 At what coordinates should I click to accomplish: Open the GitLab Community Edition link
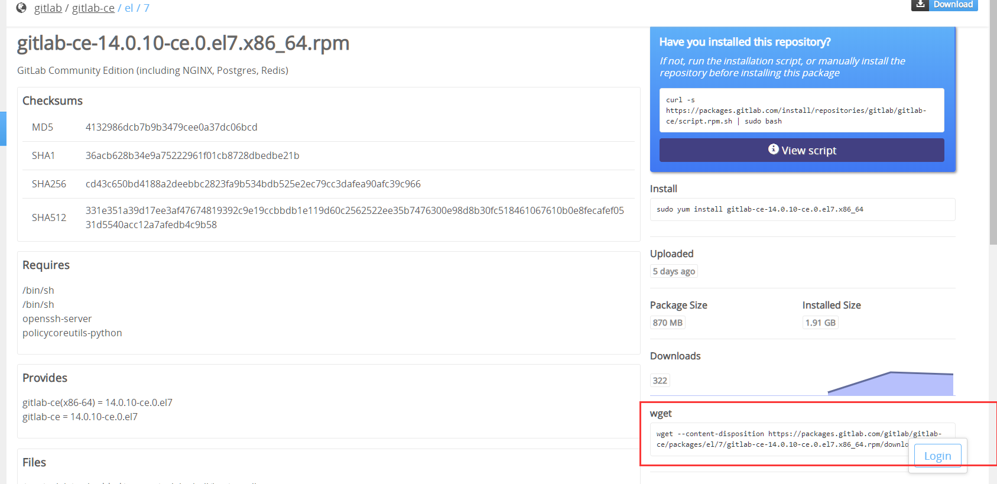(76, 70)
